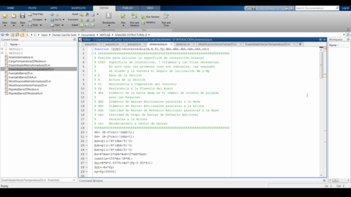Select ModificacionMatrizArmadura2D.m file
Viewport: 351px width, 197px height.
30,82
